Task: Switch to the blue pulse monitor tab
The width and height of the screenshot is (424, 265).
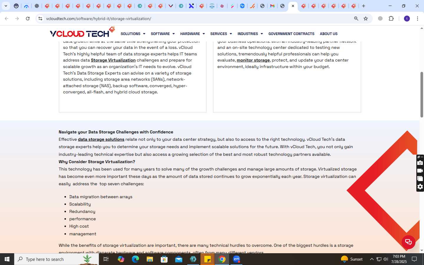Action: coord(242,6)
